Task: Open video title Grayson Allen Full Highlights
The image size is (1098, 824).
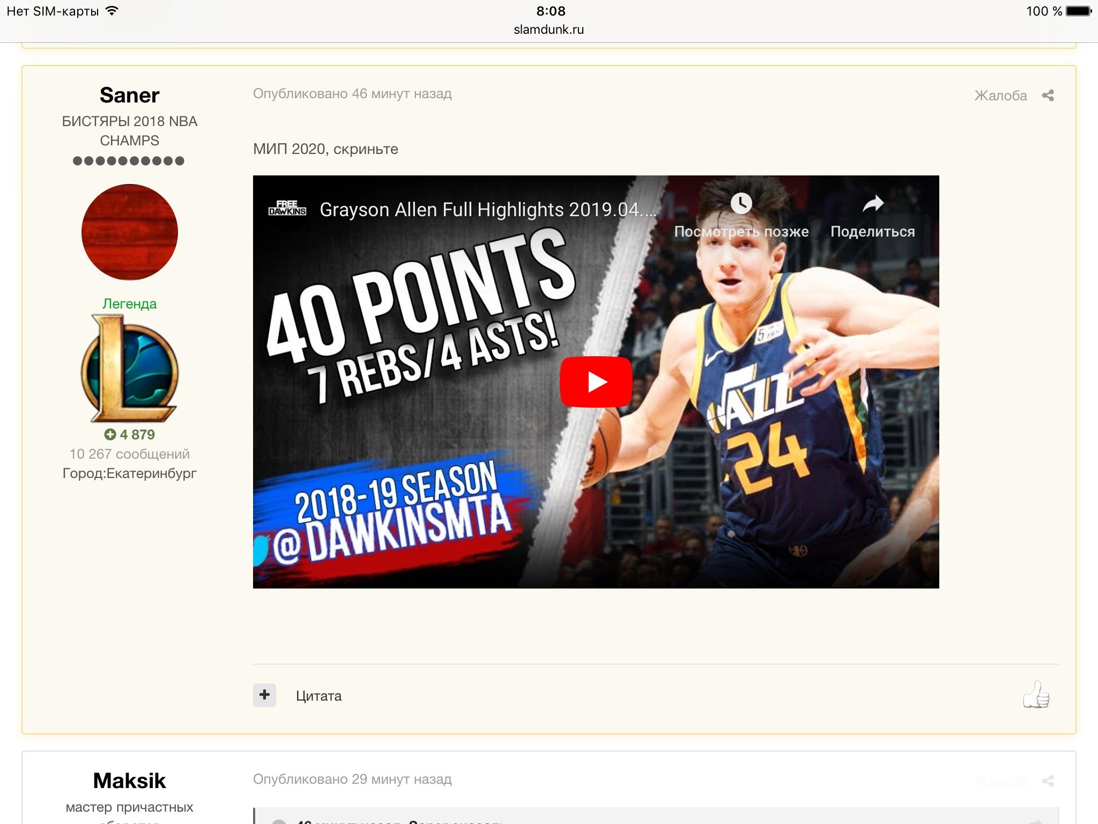Action: [488, 209]
